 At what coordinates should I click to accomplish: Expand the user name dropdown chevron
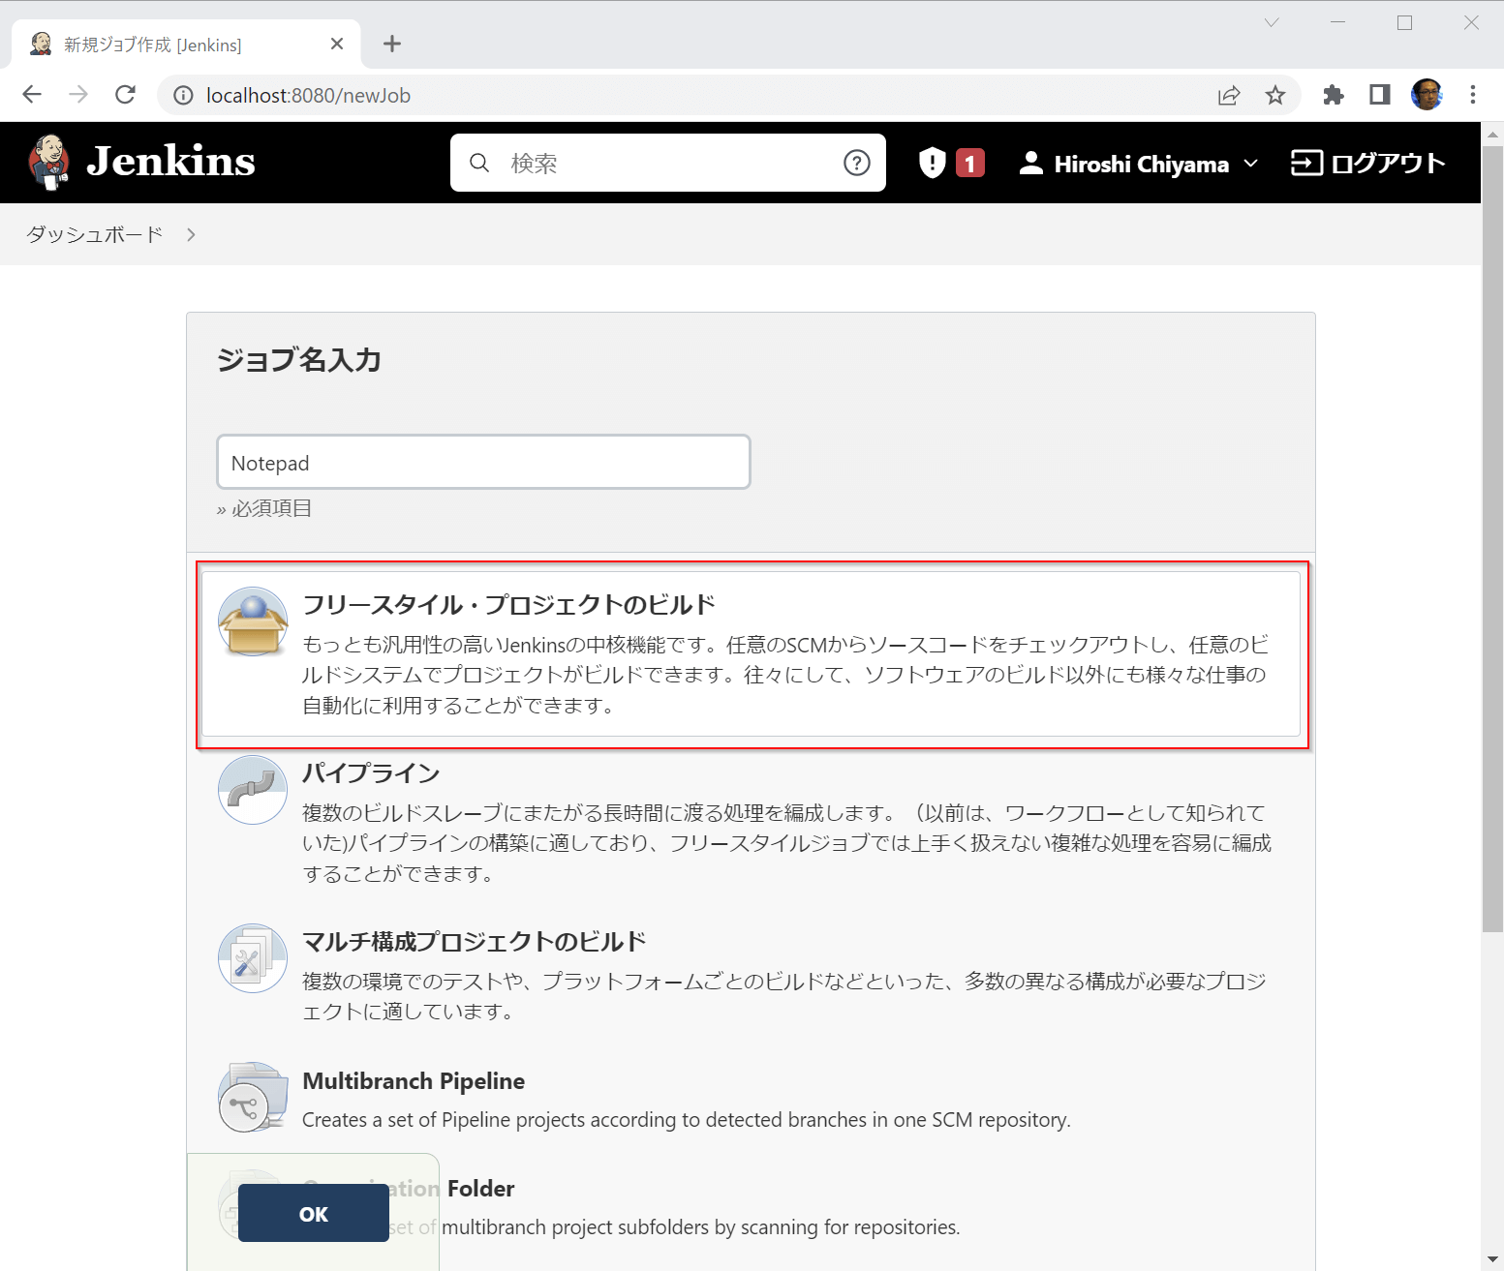[x=1251, y=164]
